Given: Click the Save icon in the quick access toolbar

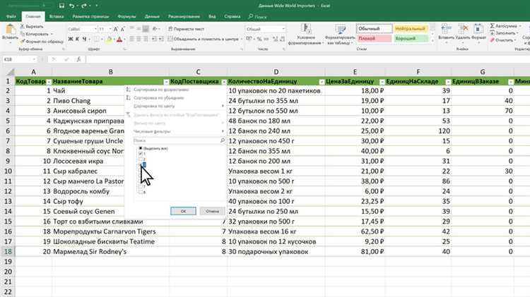Looking at the screenshot, I should (61, 6).
